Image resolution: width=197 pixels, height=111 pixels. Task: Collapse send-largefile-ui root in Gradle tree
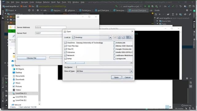pyautogui.click(x=155, y=18)
